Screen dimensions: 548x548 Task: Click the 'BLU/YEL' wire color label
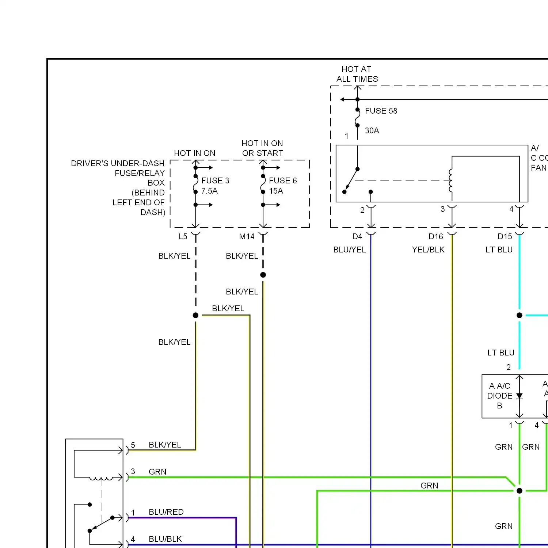tap(349, 250)
